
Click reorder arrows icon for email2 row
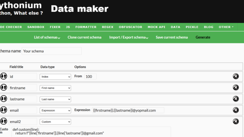point(3,121)
